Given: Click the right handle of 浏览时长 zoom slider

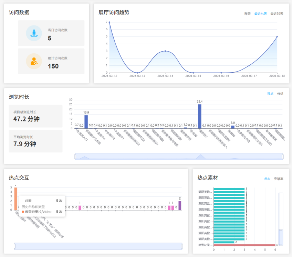Looking at the screenshot, I should coord(283,157).
